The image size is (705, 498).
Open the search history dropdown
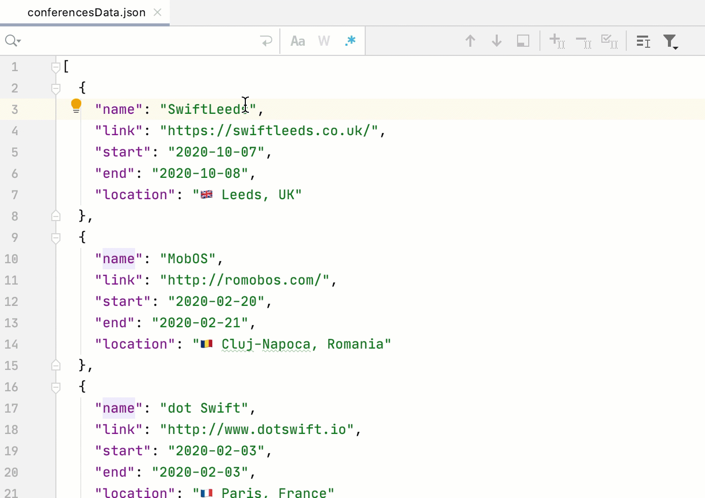click(13, 41)
